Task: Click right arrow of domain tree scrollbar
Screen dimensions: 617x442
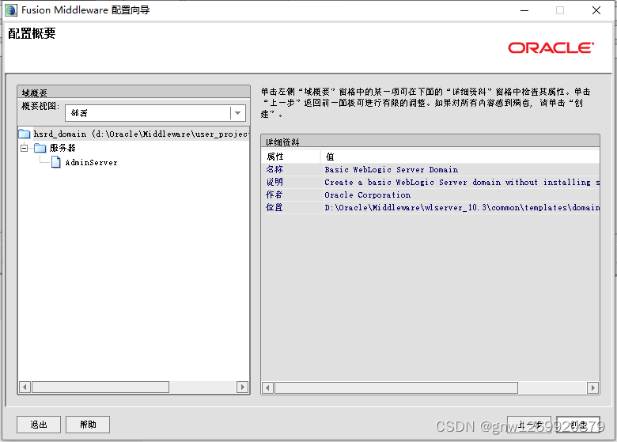Action: [242, 387]
